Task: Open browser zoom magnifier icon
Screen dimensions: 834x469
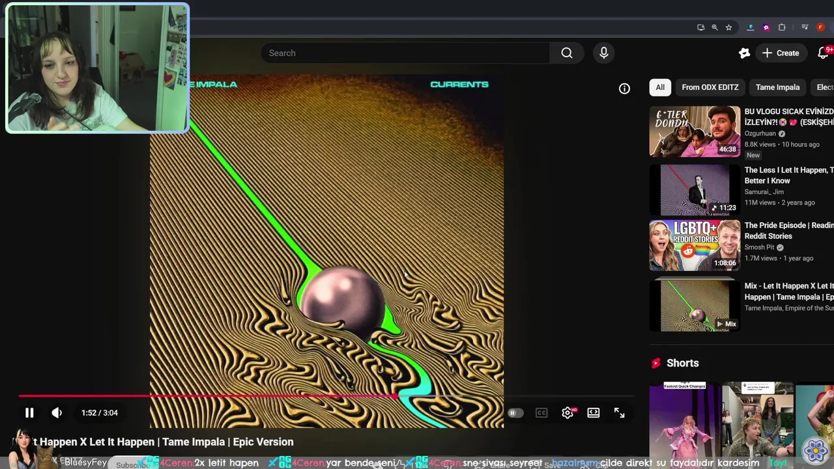Action: pos(715,27)
